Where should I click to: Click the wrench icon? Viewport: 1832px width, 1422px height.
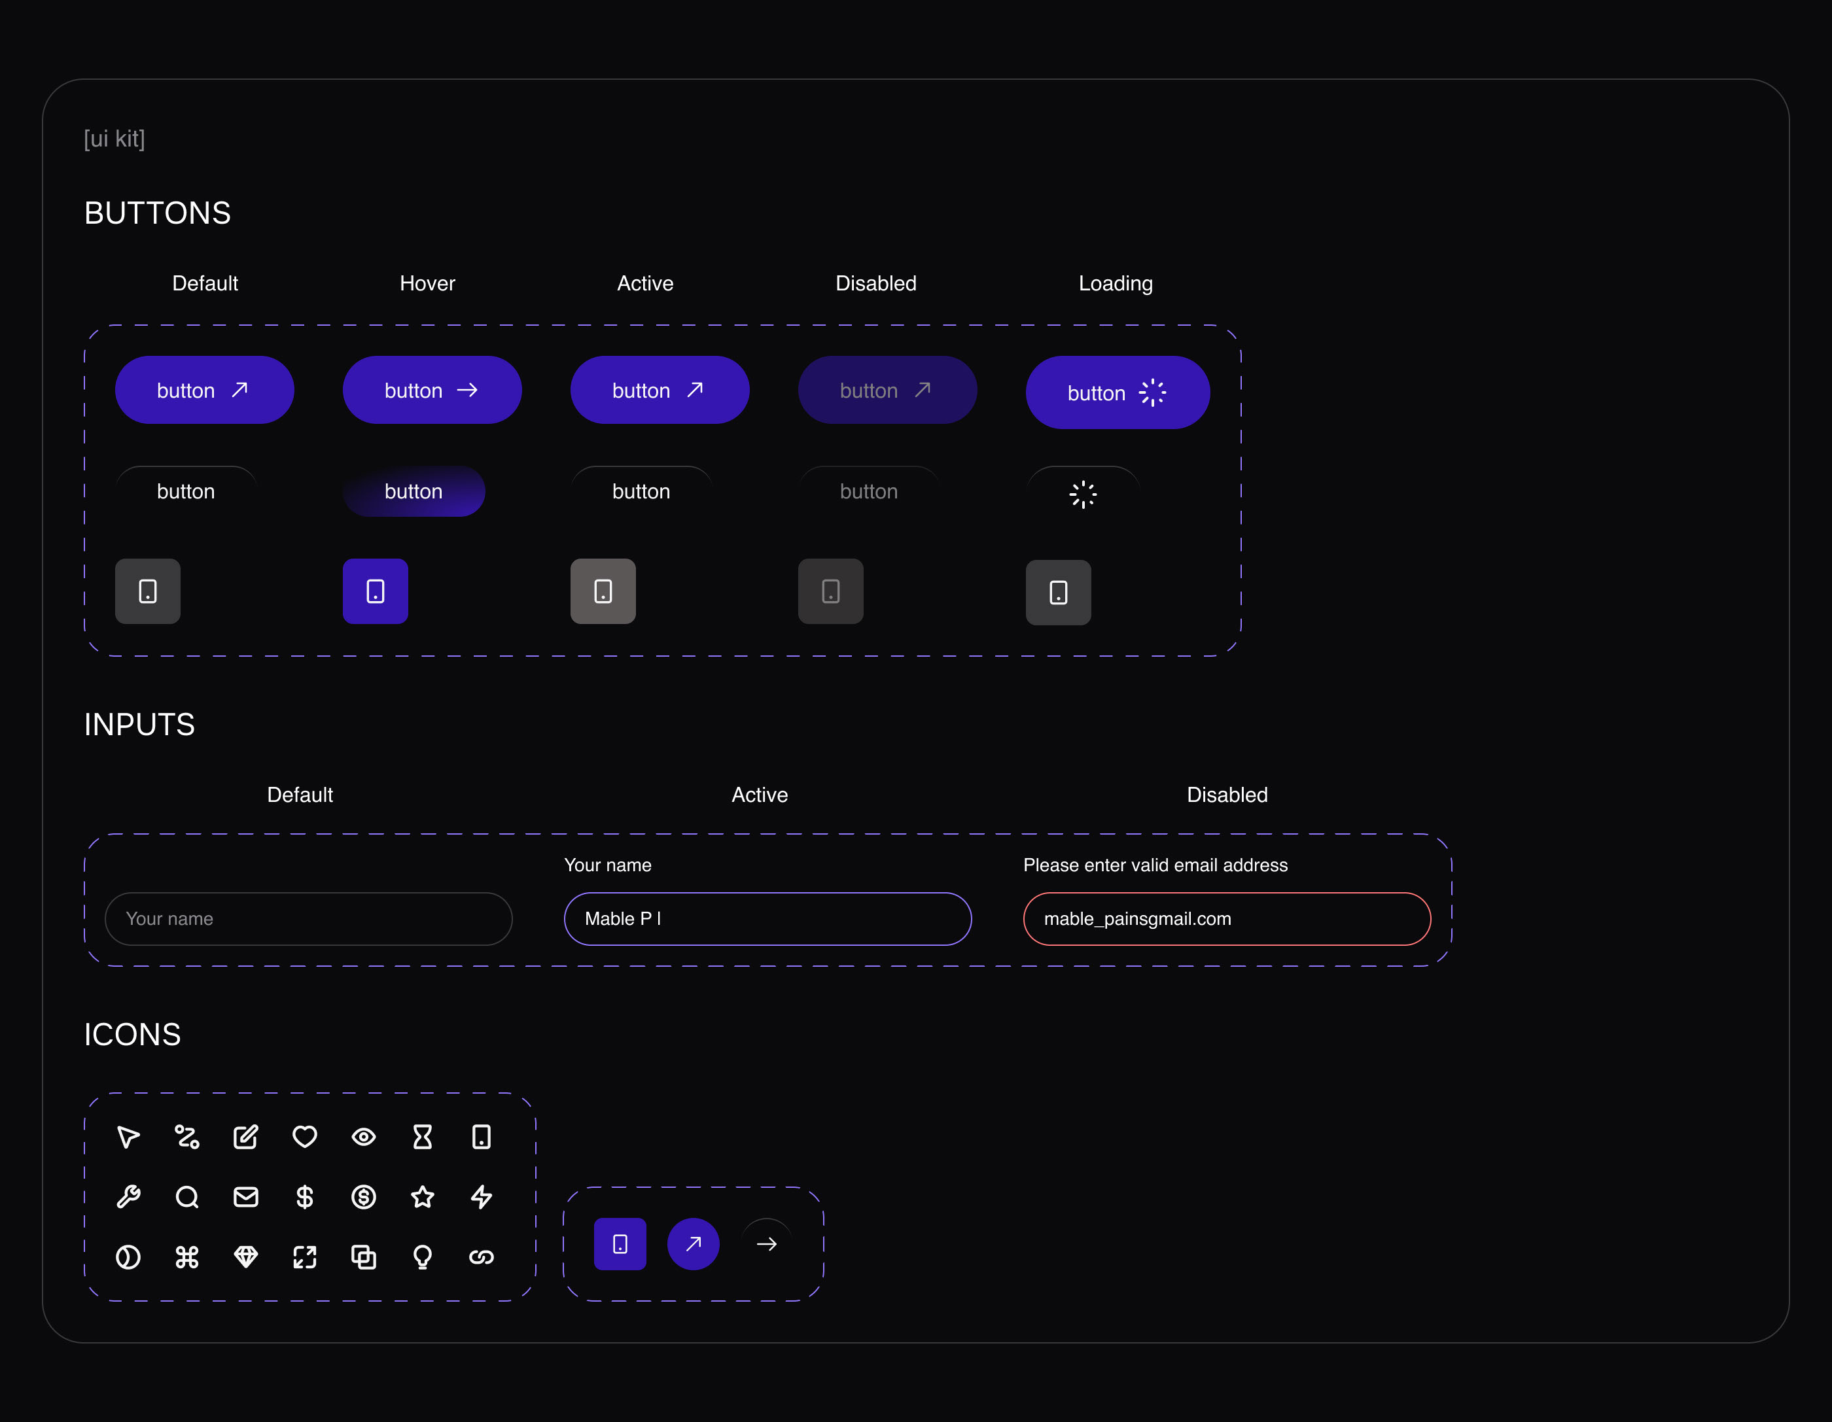pos(128,1196)
